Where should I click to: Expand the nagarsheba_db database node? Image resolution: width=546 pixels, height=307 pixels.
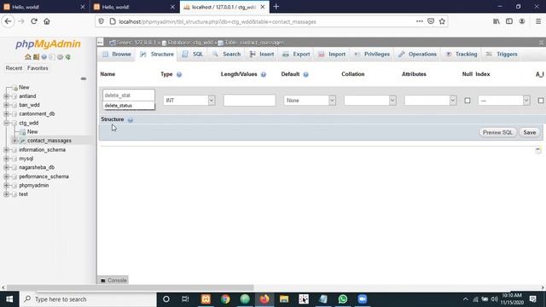pos(6,167)
